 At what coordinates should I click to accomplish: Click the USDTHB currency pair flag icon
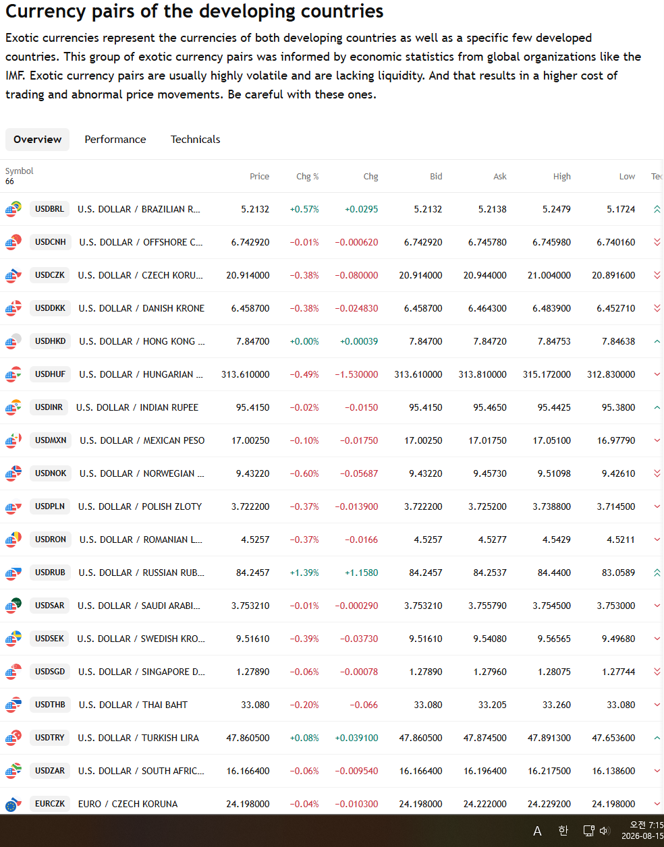tap(13, 705)
